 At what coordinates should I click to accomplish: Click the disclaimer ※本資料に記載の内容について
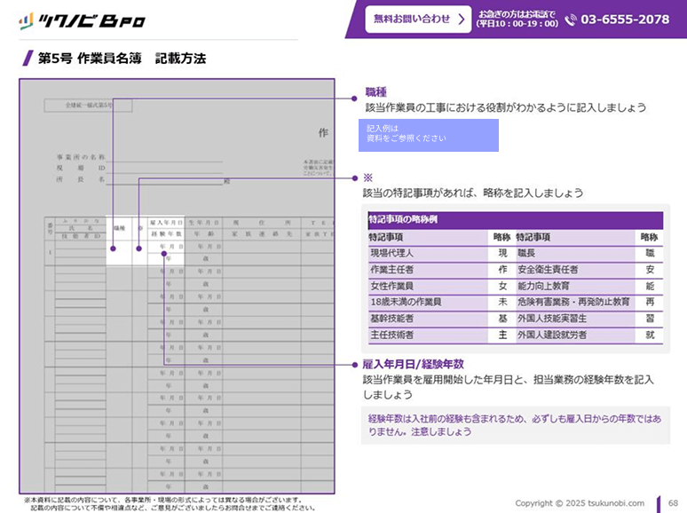click(x=170, y=504)
